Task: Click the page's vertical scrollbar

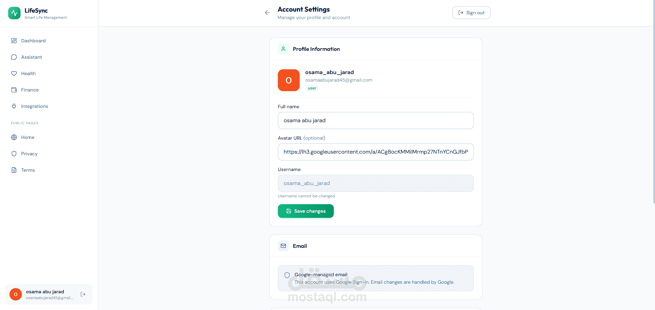Action: click(653, 102)
